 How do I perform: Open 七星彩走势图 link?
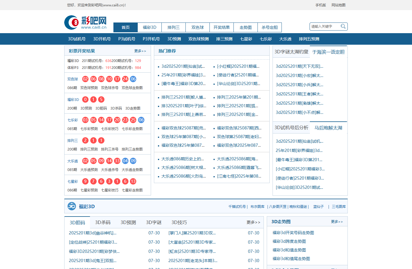(x=132, y=190)
